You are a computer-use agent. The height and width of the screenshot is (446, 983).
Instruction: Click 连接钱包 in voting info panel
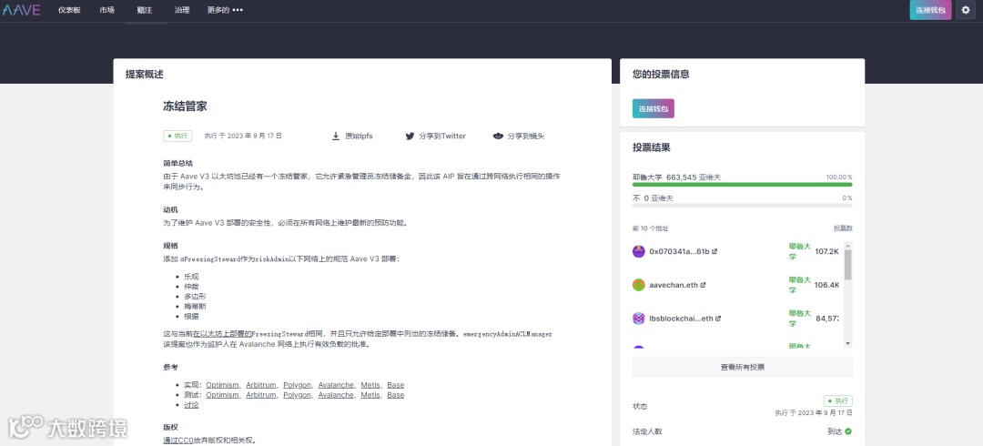tap(654, 108)
